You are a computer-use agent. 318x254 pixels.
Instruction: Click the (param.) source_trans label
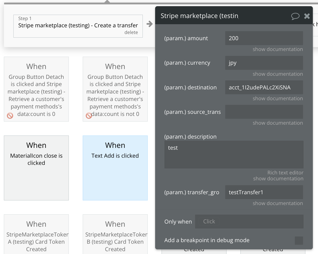tap(193, 112)
